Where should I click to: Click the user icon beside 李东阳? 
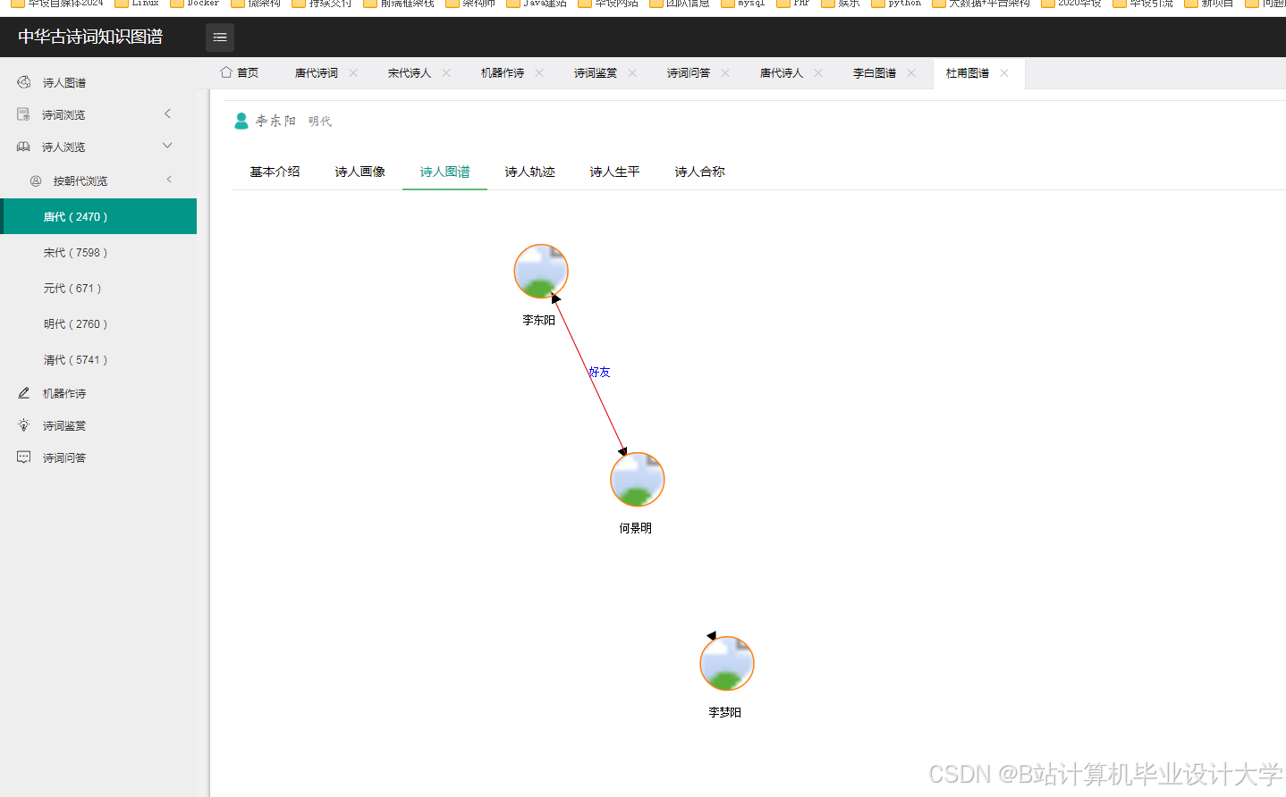(x=241, y=120)
